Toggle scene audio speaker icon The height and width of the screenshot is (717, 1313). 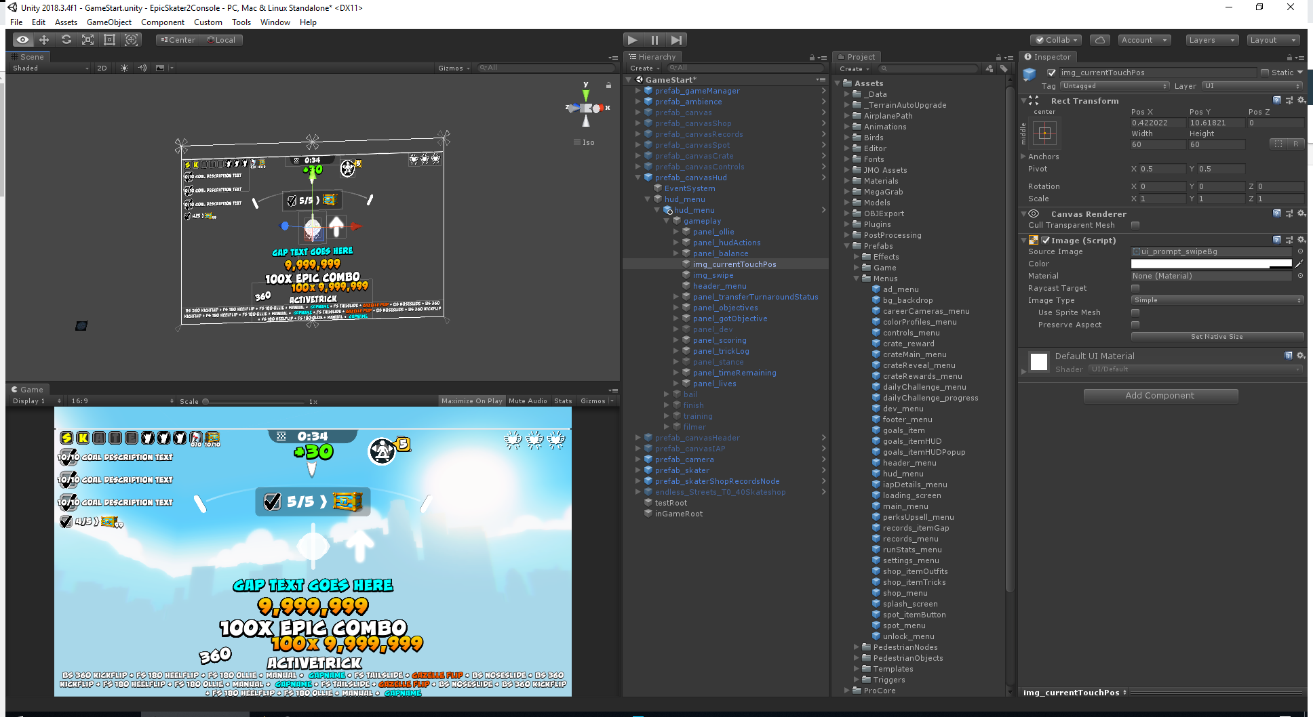(x=142, y=68)
